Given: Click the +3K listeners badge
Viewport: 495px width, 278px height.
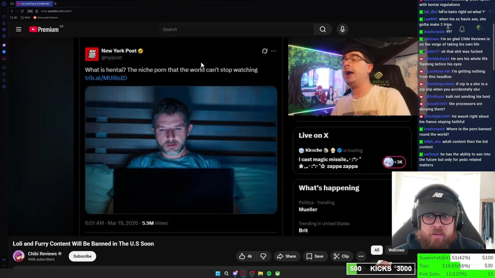Looking at the screenshot, I should [x=394, y=162].
